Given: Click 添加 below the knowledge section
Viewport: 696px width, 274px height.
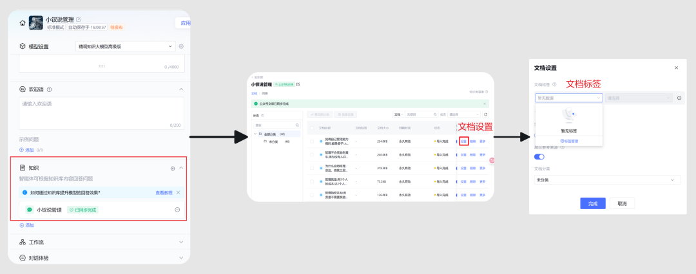Looking at the screenshot, I should [26, 225].
